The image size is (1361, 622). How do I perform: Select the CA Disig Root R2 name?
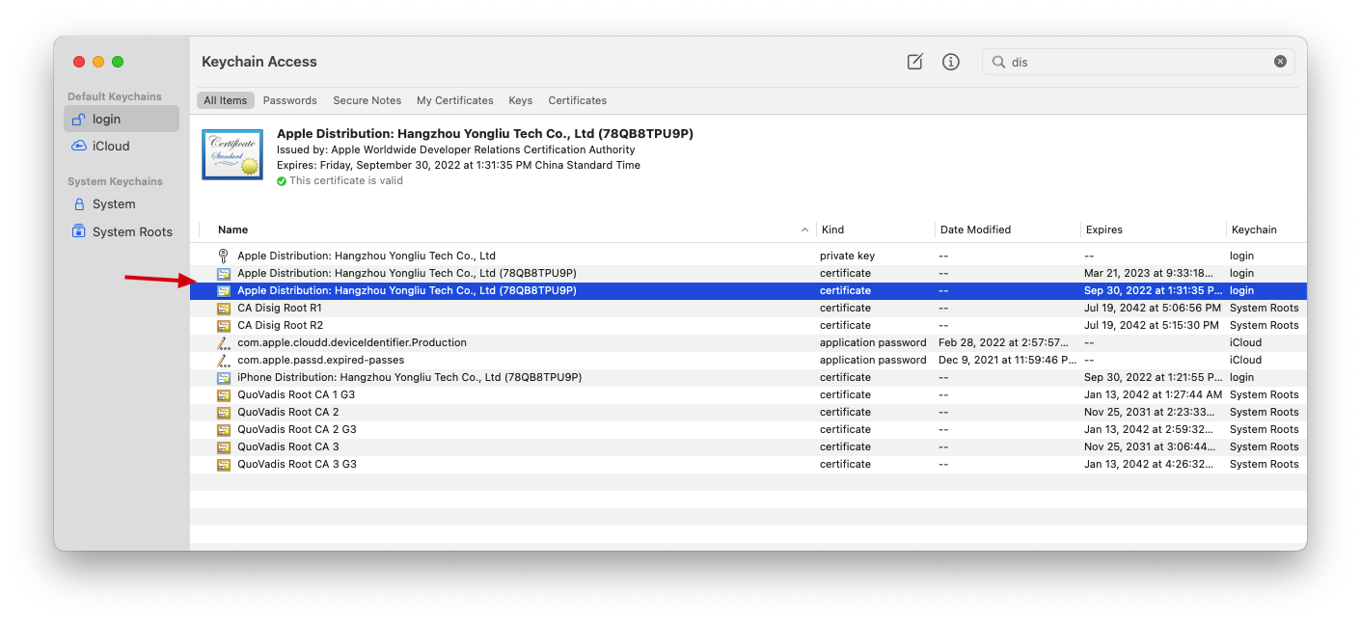[281, 325]
